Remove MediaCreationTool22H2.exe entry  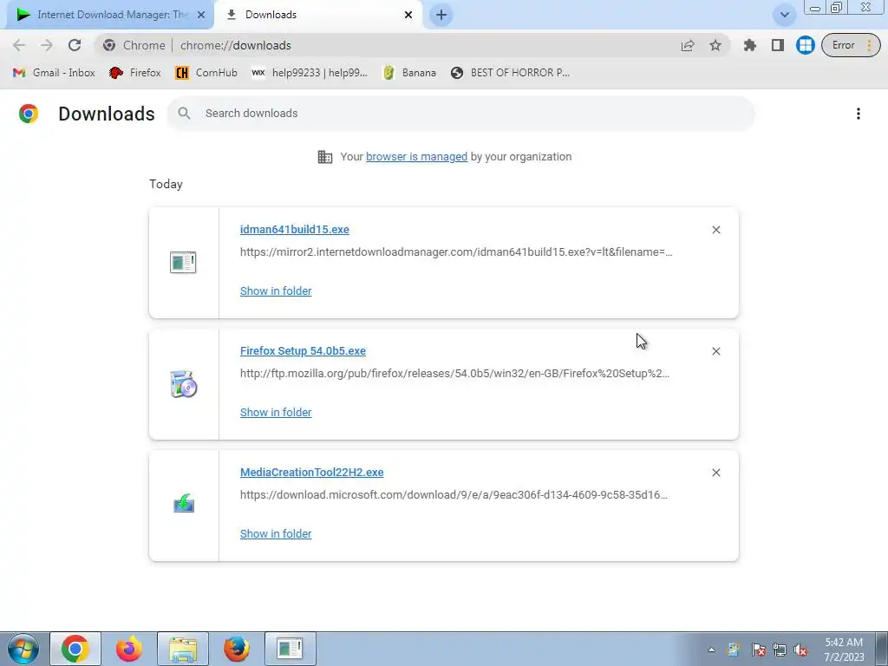coord(715,473)
